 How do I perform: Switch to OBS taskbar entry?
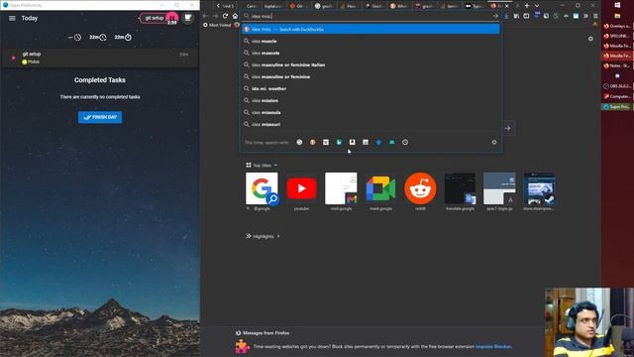[x=616, y=86]
